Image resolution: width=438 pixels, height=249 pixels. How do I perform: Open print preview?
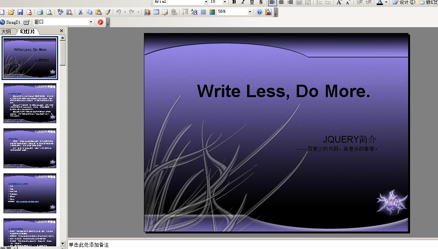point(49,12)
